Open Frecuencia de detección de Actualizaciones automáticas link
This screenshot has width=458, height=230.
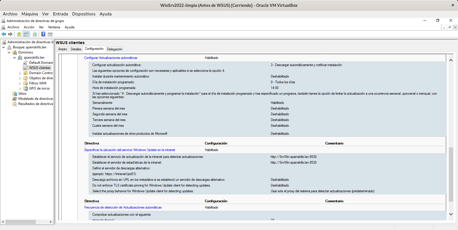click(123, 207)
